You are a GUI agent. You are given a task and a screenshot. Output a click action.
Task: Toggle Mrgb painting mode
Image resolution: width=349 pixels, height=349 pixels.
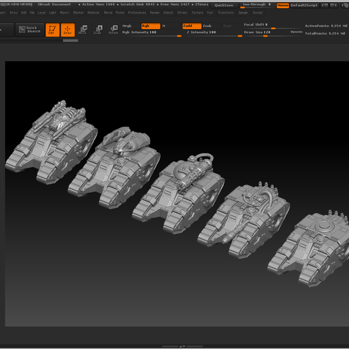pos(127,26)
